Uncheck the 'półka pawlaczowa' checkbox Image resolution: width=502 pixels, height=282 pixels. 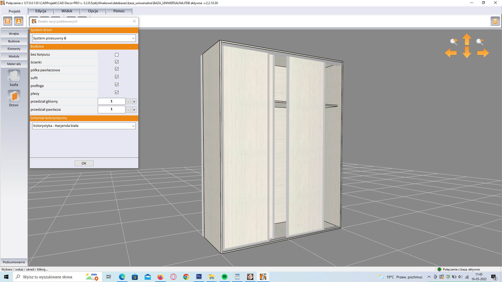117,69
